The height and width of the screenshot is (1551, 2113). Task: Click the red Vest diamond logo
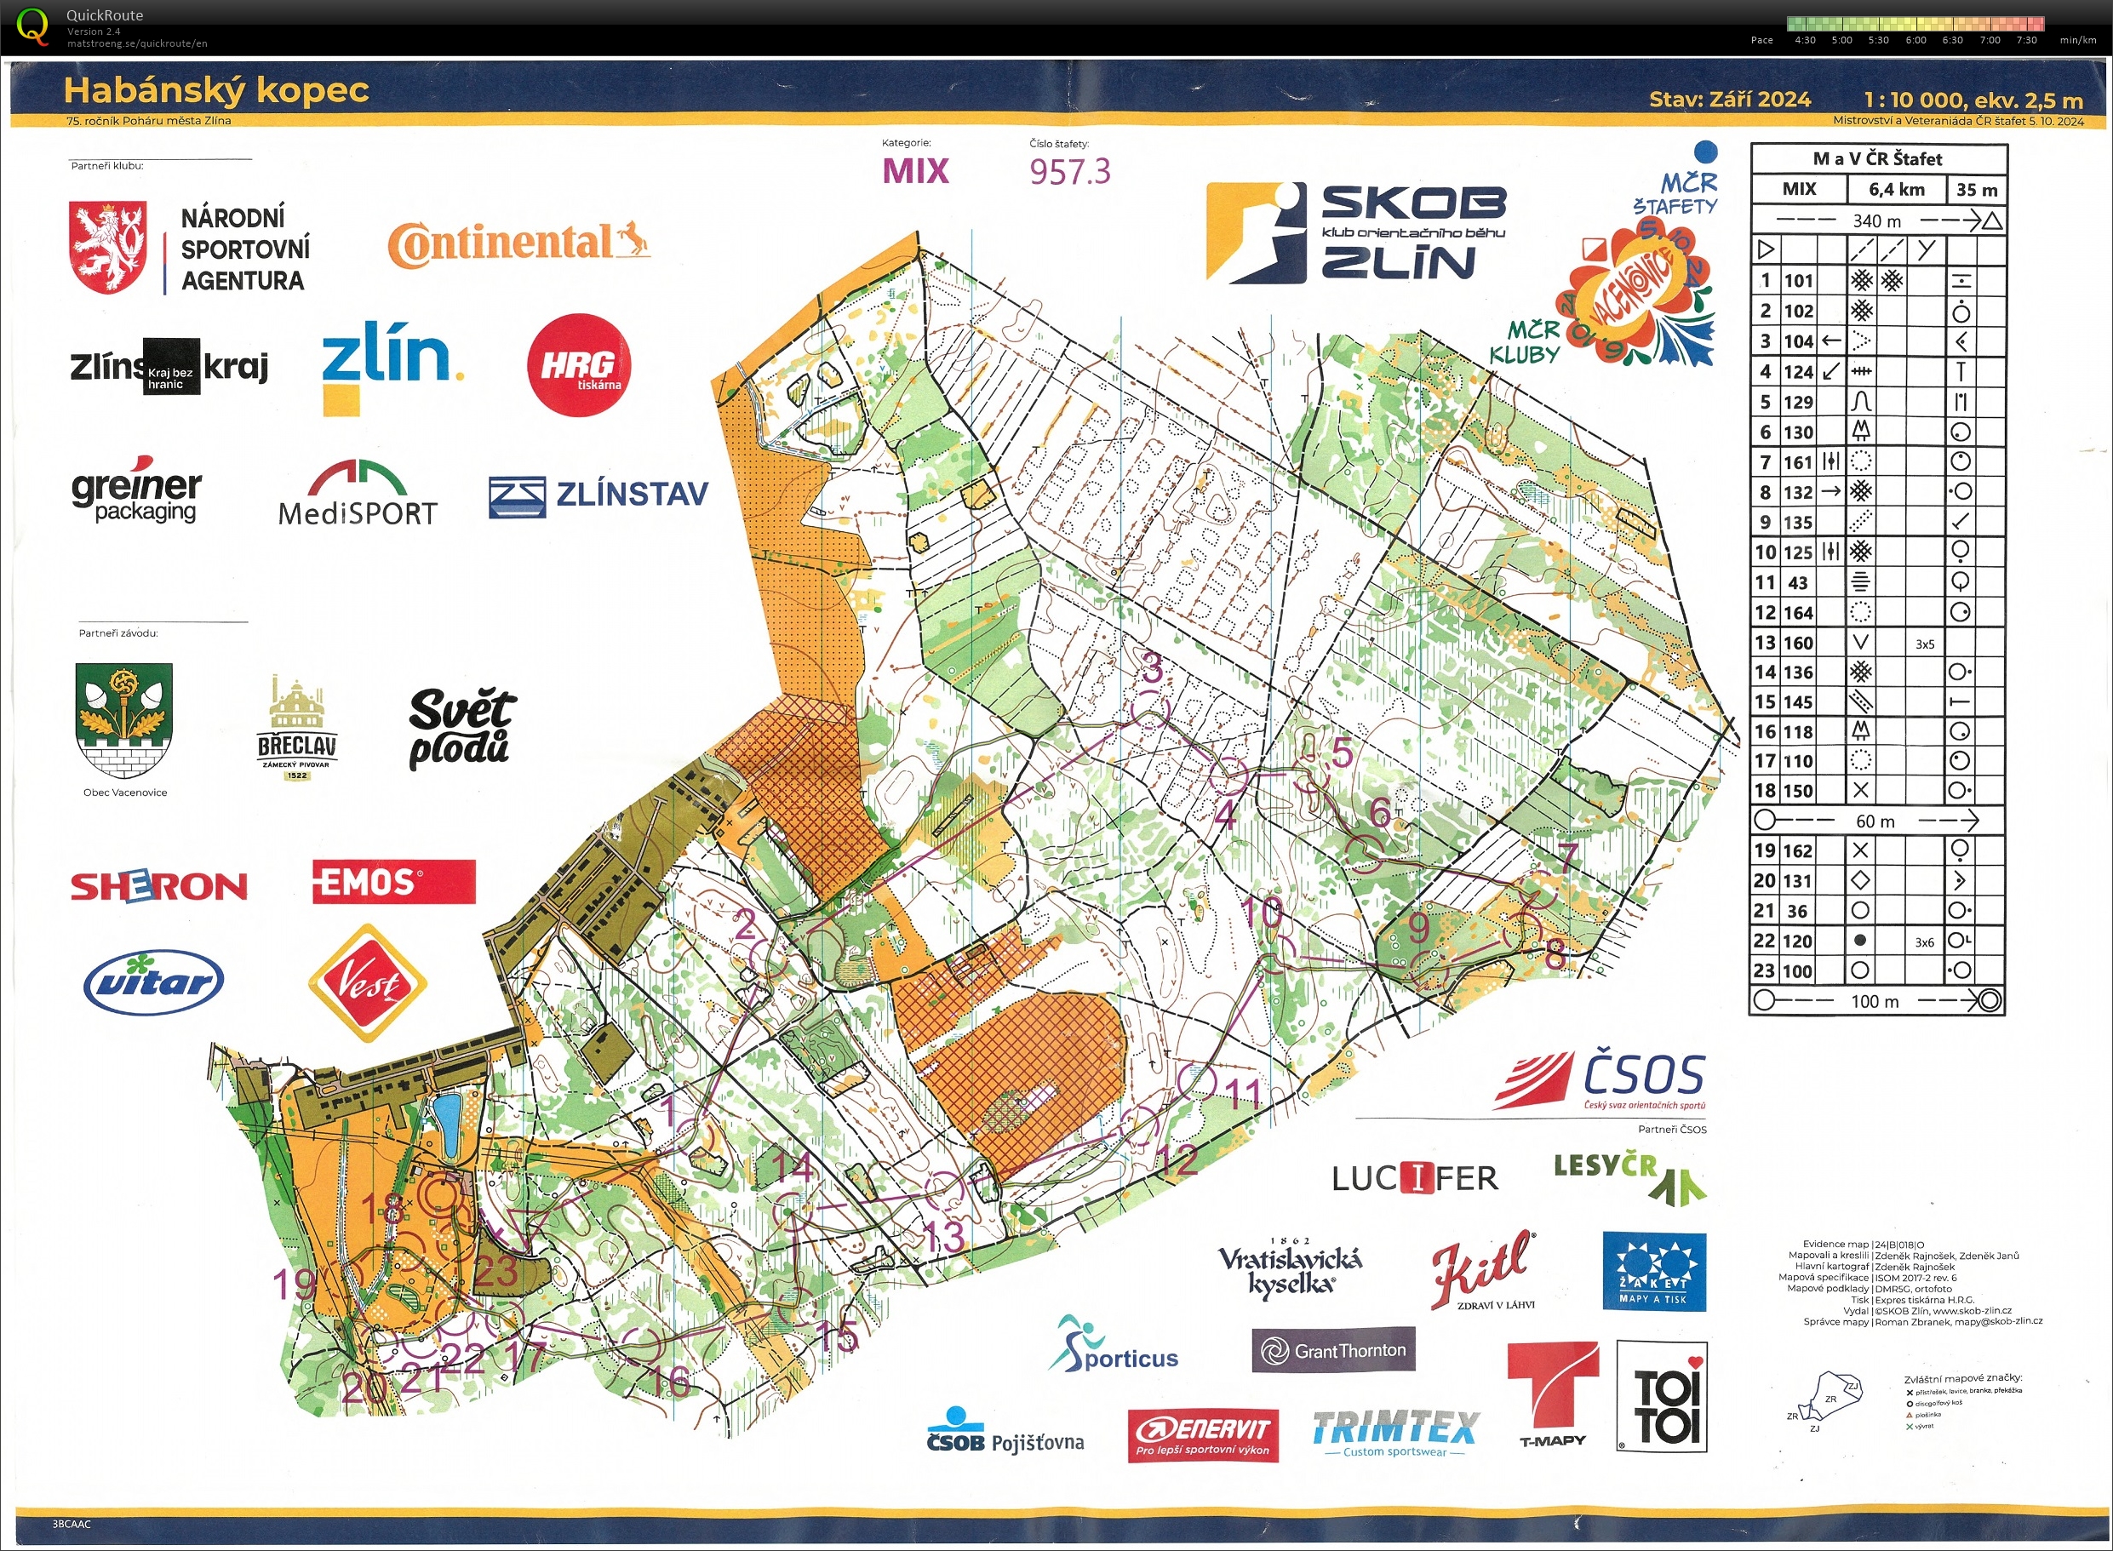coord(368,983)
